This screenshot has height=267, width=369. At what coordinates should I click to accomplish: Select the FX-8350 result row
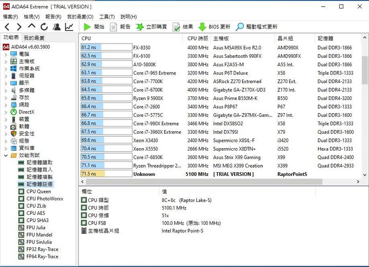tap(220, 48)
